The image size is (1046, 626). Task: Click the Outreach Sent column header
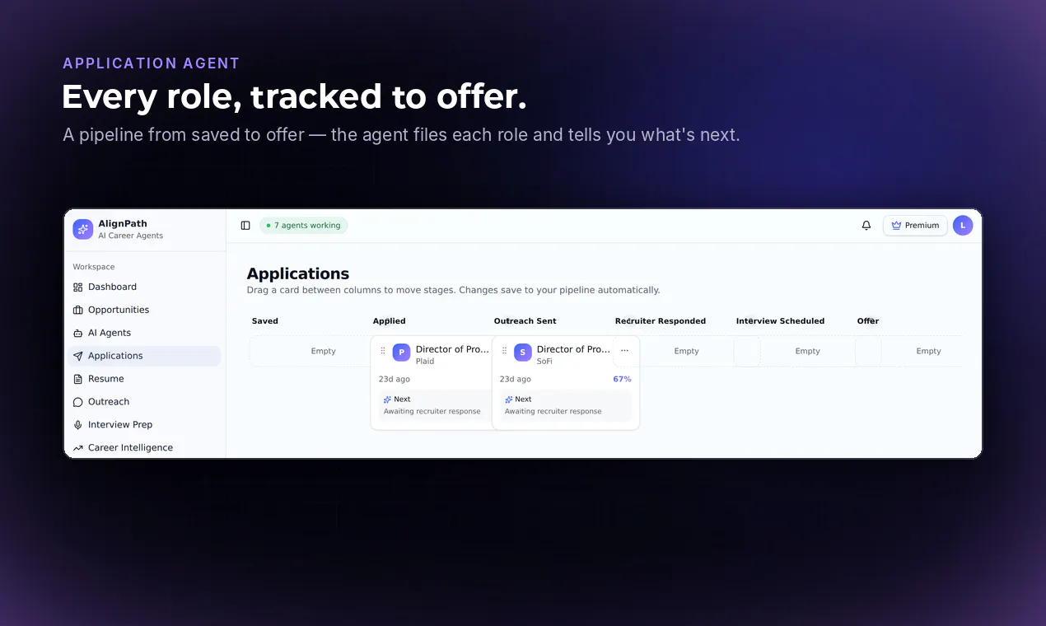point(525,321)
